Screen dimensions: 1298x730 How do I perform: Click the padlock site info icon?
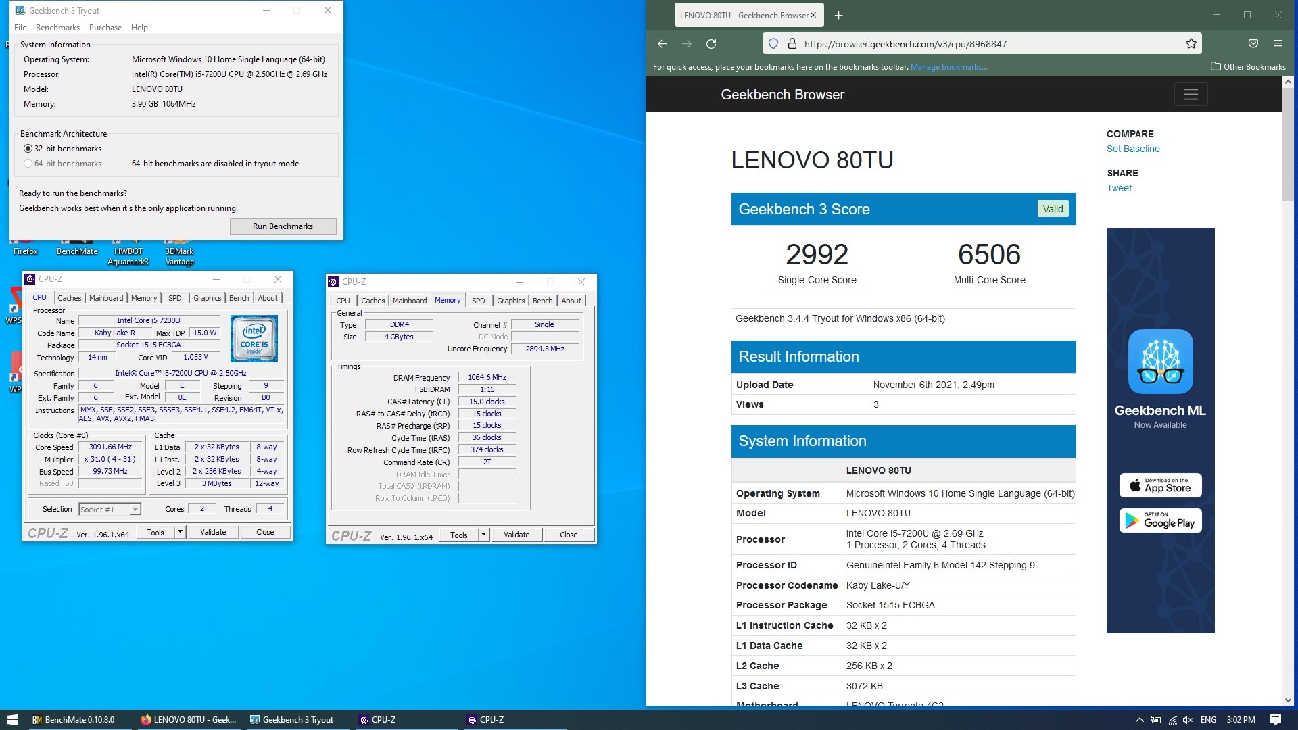tap(792, 44)
